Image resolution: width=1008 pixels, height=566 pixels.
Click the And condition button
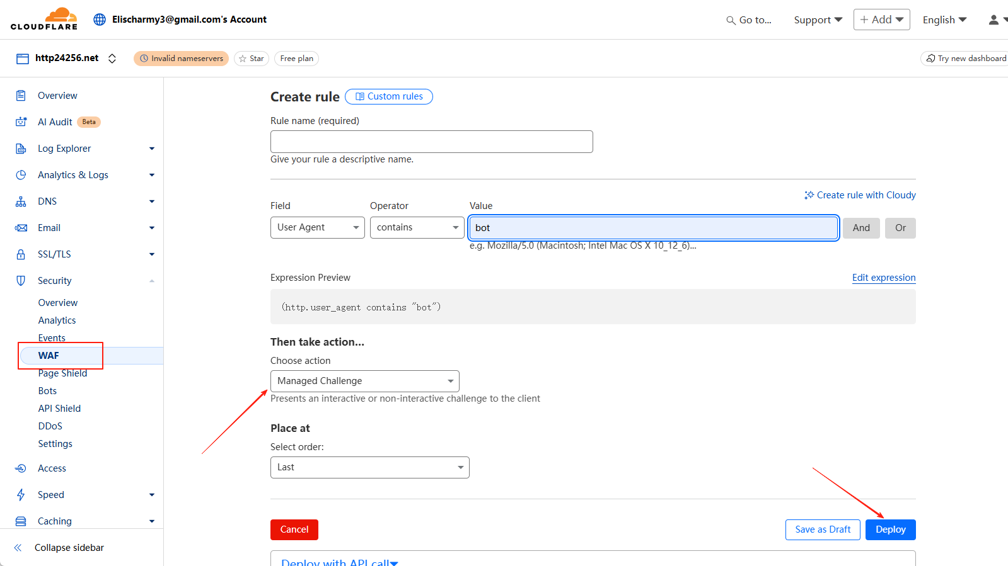861,228
